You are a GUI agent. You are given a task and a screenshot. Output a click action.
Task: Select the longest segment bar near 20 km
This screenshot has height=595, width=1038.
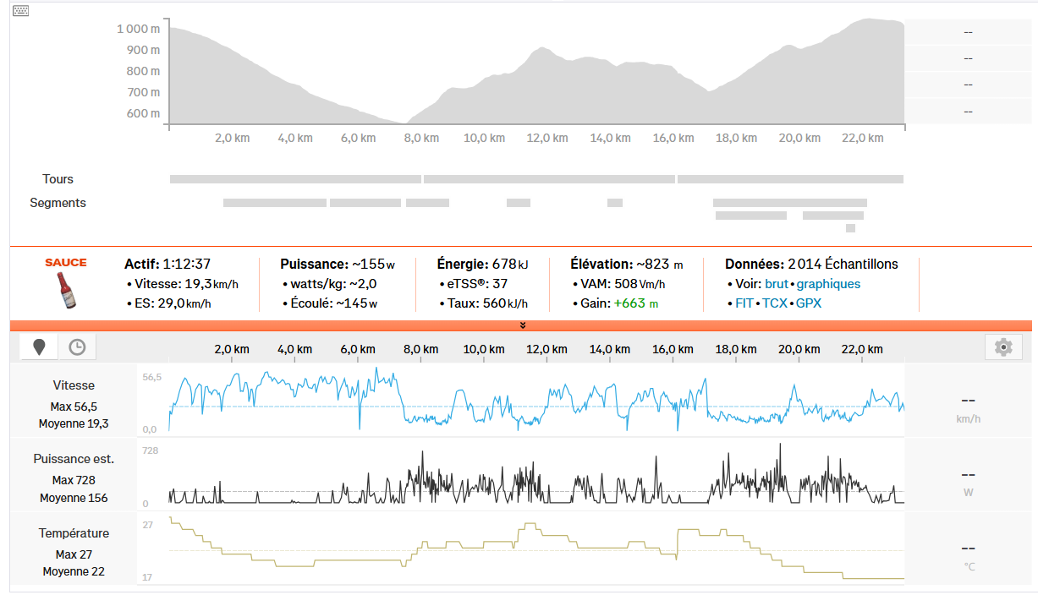coord(789,203)
